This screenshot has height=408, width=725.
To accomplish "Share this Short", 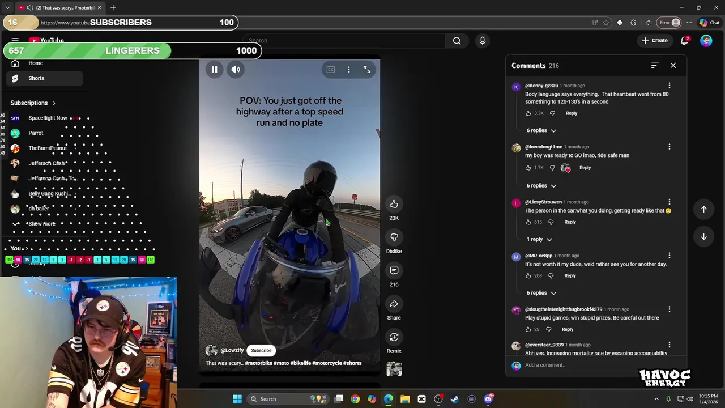I will point(394,304).
